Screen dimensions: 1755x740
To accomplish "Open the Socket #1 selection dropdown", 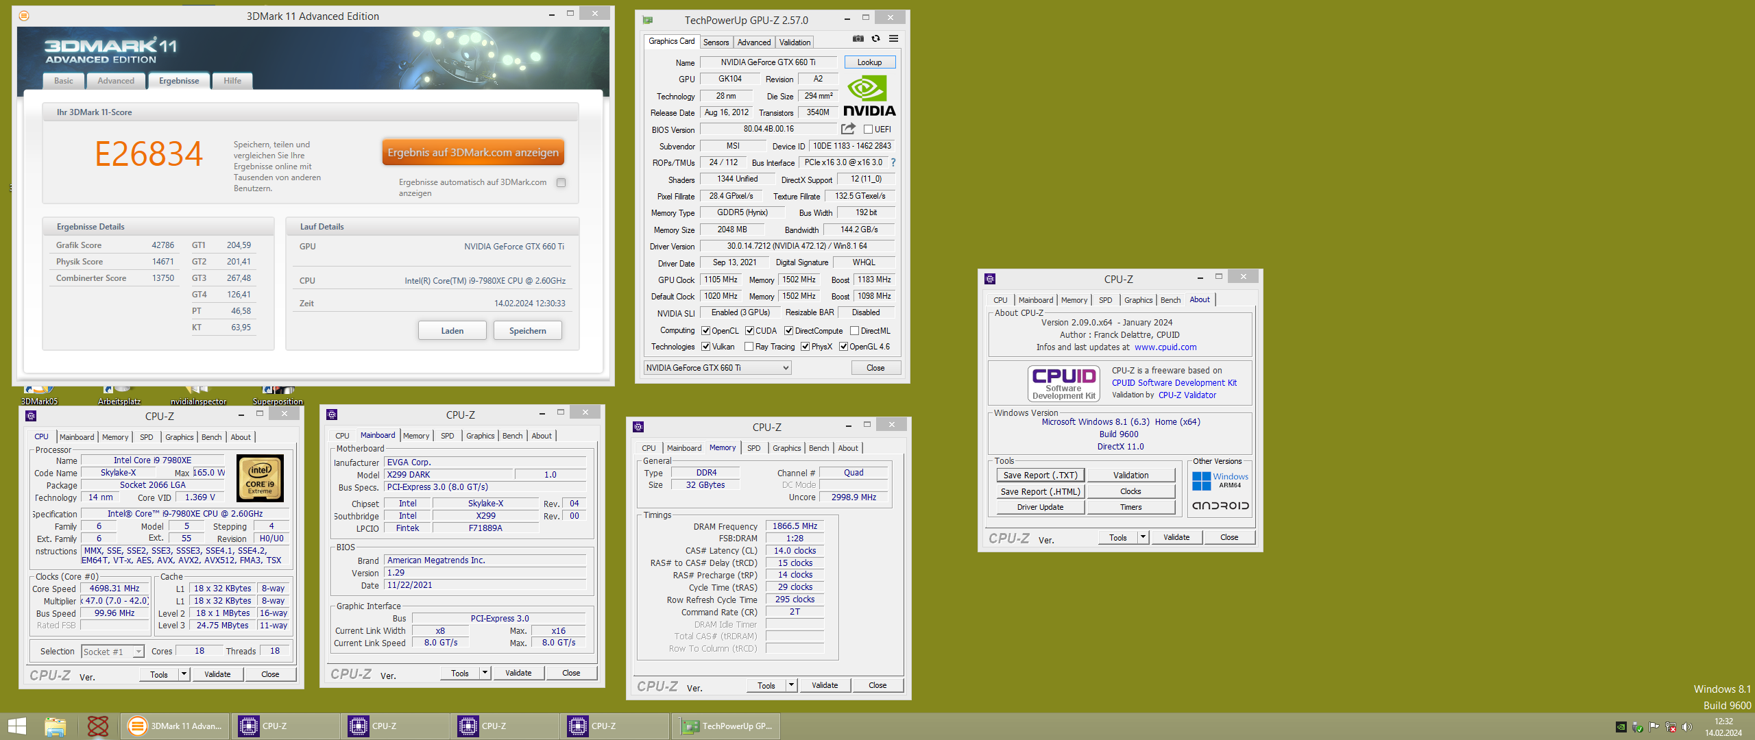I will 112,652.
